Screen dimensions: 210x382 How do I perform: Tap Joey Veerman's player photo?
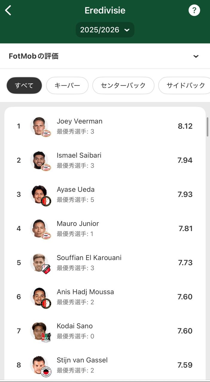[x=39, y=126]
